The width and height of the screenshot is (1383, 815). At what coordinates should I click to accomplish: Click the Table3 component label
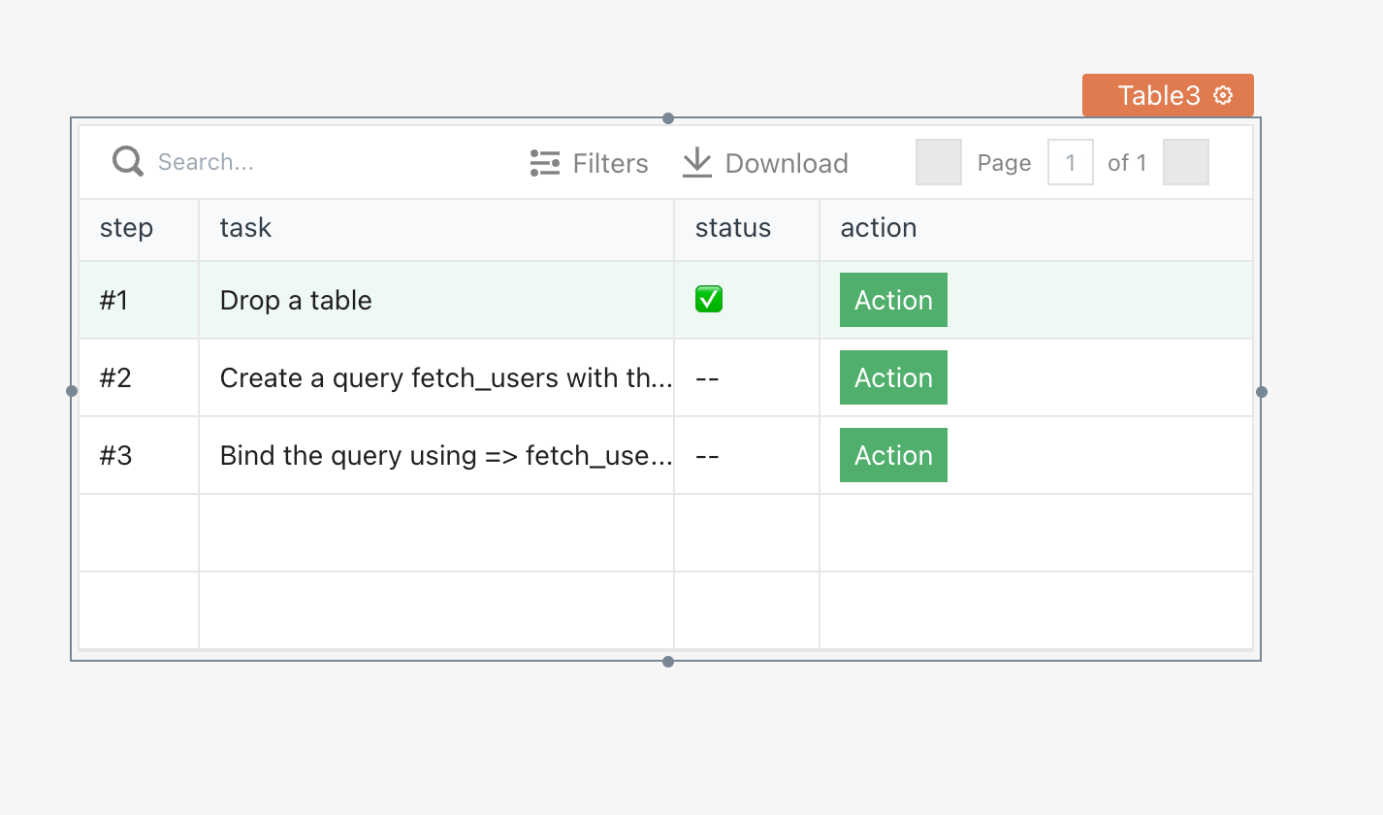1157,95
